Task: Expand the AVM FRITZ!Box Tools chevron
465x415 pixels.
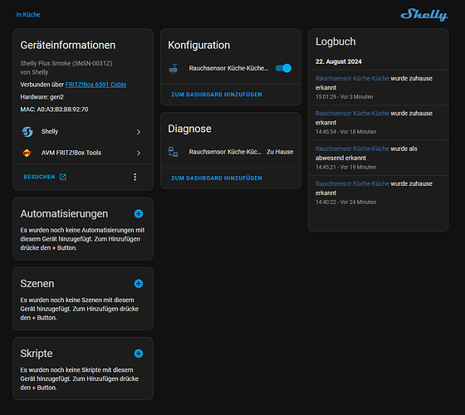Action: [x=139, y=153]
